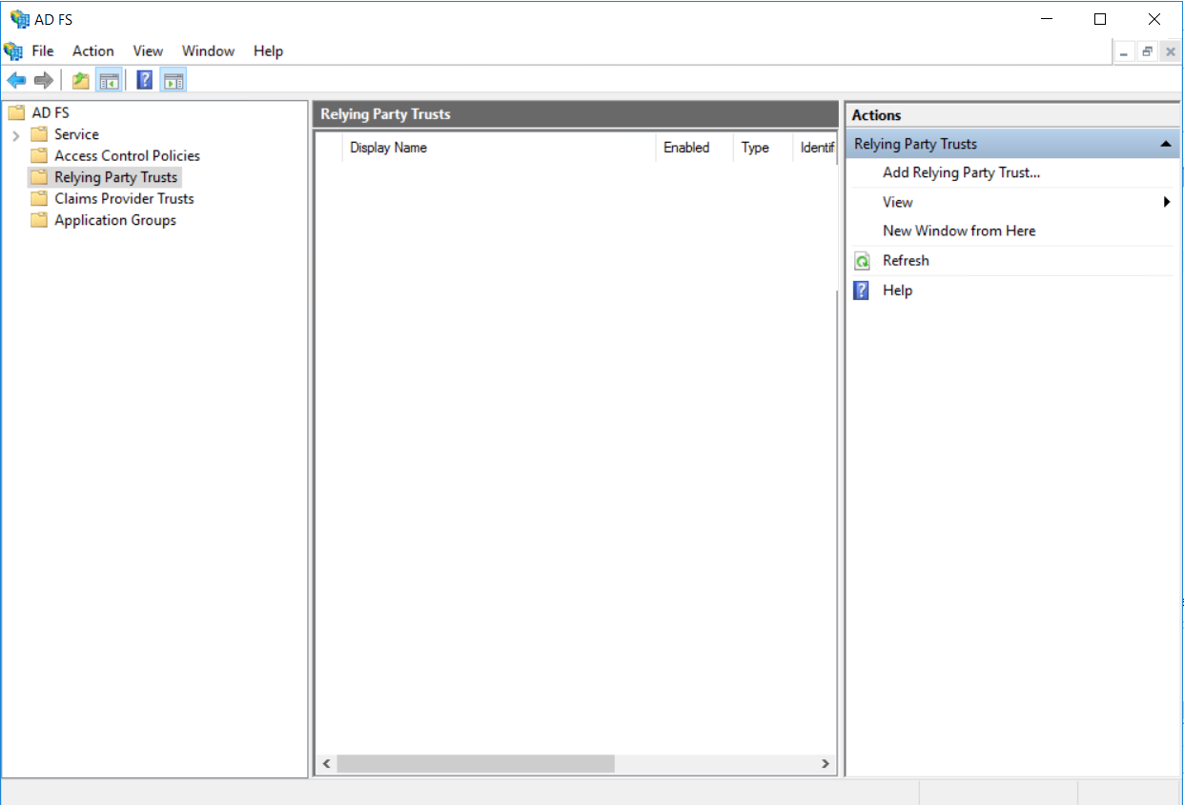The image size is (1184, 805).
Task: Click the Relying Party Trusts folder icon
Action: (39, 177)
